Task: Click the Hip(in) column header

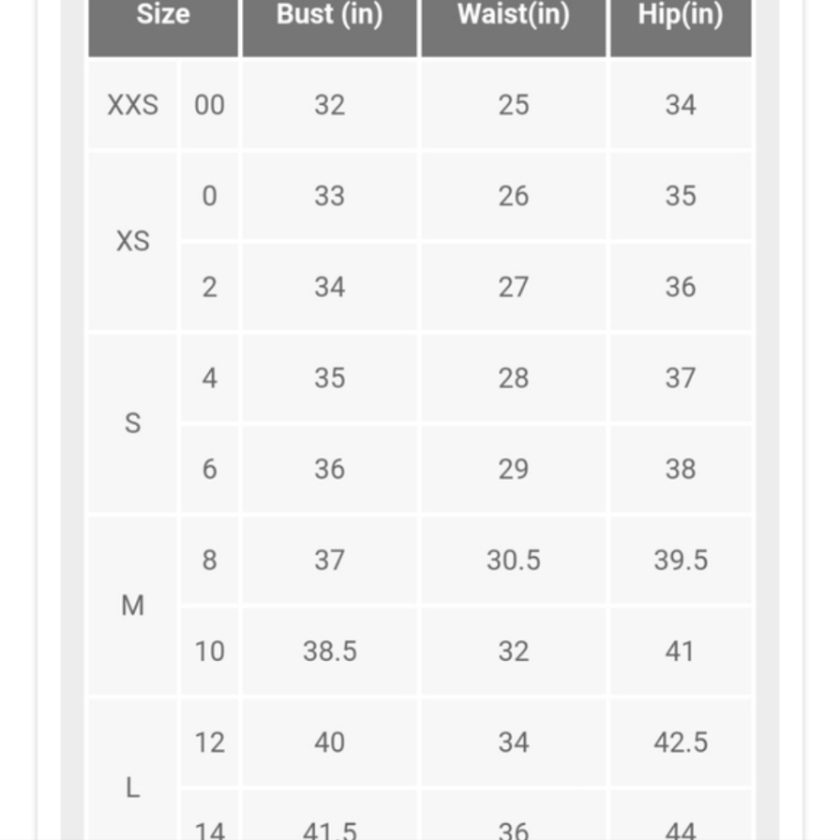Action: tap(681, 27)
